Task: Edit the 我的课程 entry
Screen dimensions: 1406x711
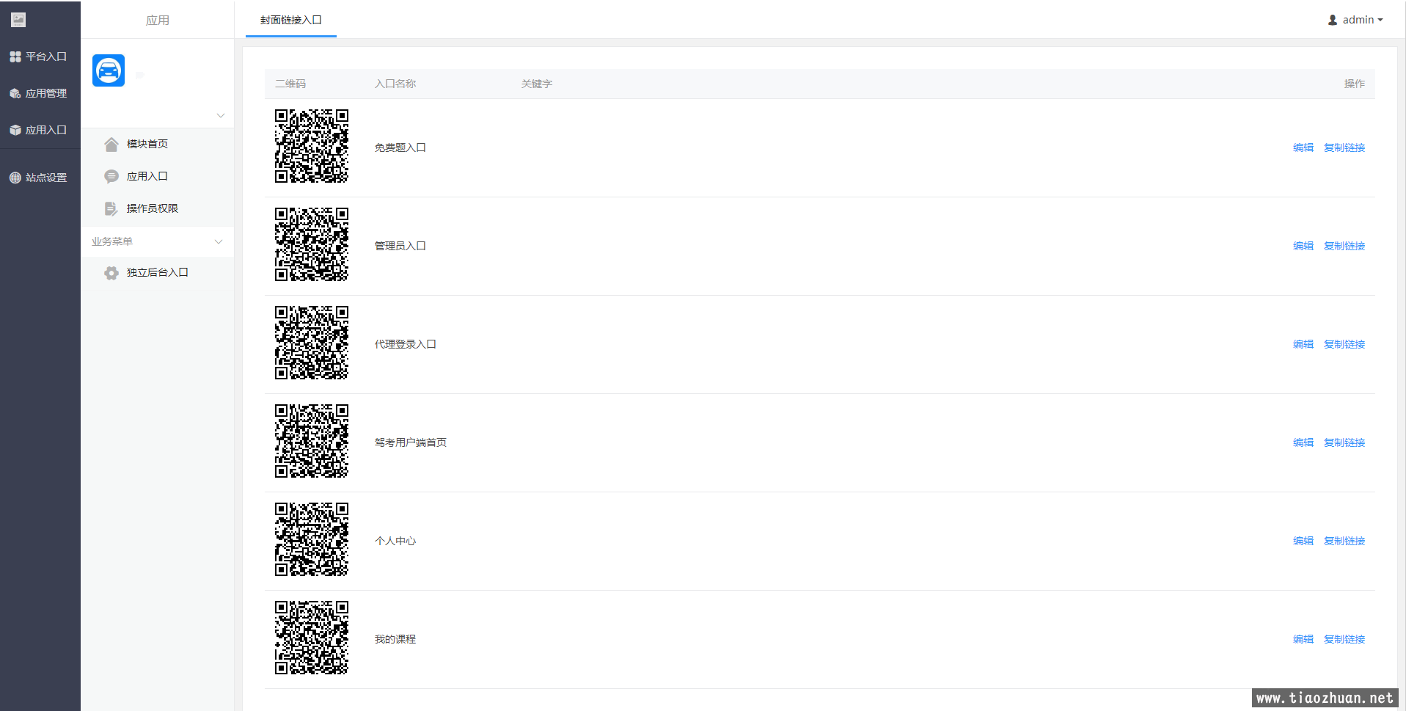Action: coord(1303,639)
